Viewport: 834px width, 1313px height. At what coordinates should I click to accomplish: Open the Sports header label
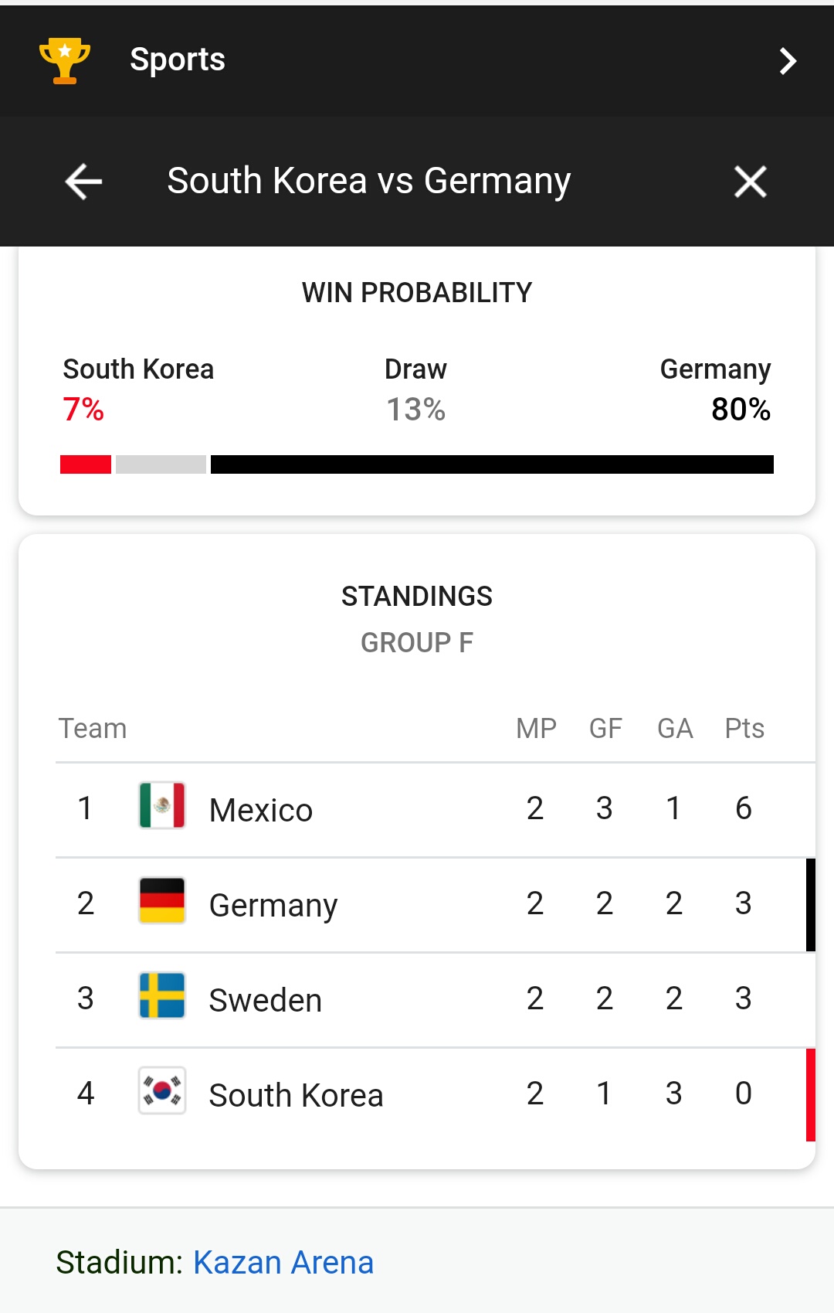click(x=178, y=60)
